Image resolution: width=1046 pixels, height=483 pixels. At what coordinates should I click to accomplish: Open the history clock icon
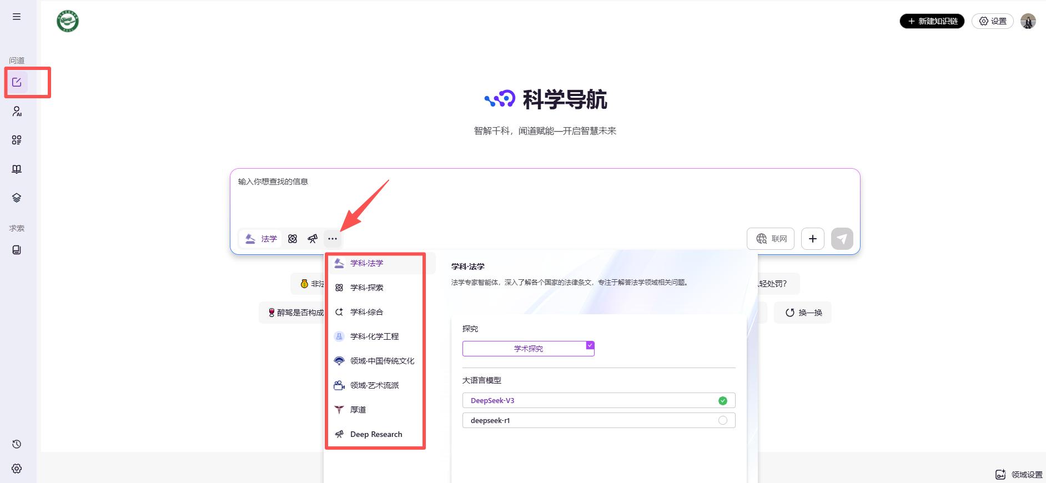[x=17, y=444]
